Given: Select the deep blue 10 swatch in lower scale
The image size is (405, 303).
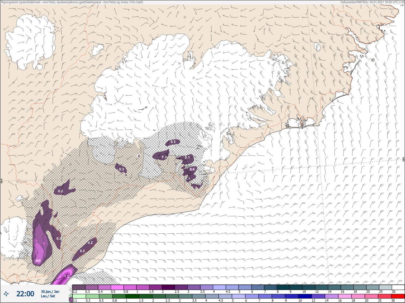Looking at the screenshot, I should coord(305,296).
